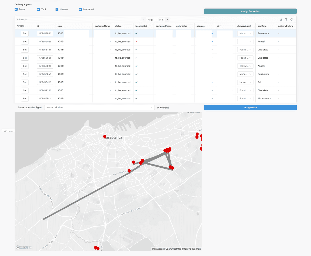Viewport: 311px width, 256px height.
Task: Refresh the table with the reload icon
Action: coord(292,19)
